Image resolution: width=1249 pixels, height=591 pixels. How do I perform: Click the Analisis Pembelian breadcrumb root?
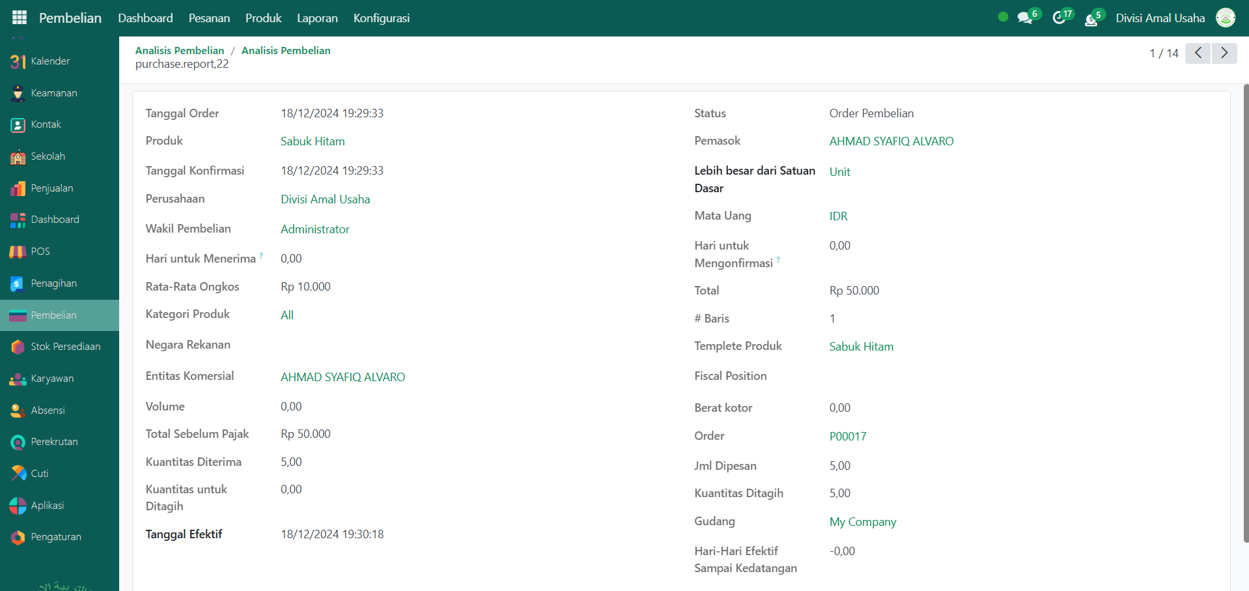(179, 51)
